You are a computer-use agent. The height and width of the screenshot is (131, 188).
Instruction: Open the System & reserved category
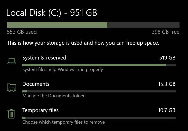[44, 58]
